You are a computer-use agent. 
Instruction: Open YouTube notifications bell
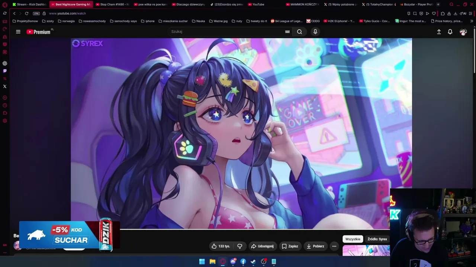[x=450, y=32]
